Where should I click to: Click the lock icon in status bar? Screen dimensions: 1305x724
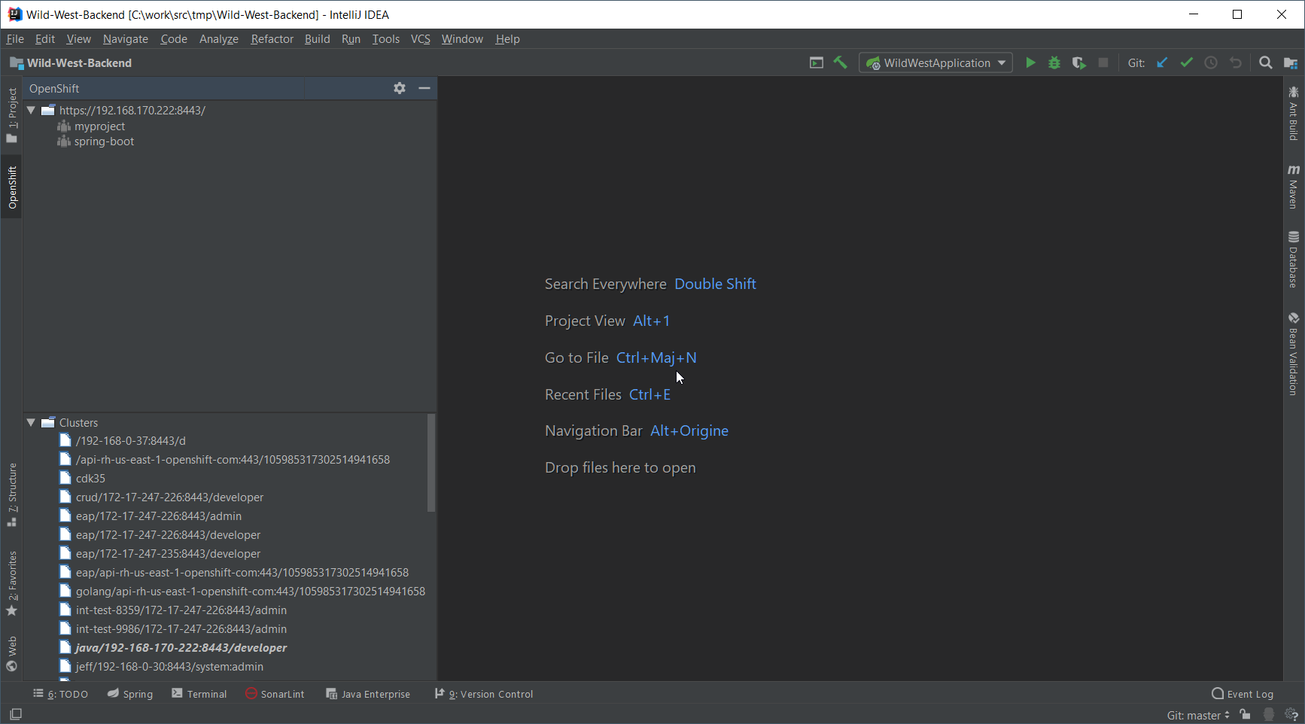click(x=1246, y=714)
